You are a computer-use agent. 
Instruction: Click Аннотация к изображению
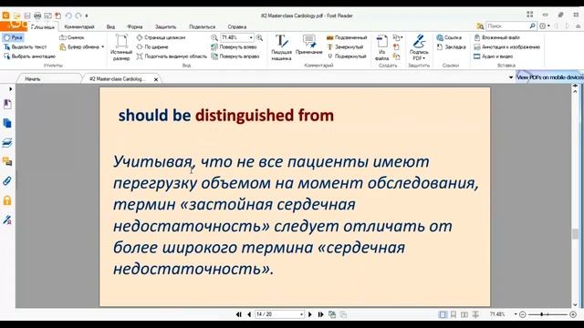pyautogui.click(x=507, y=46)
